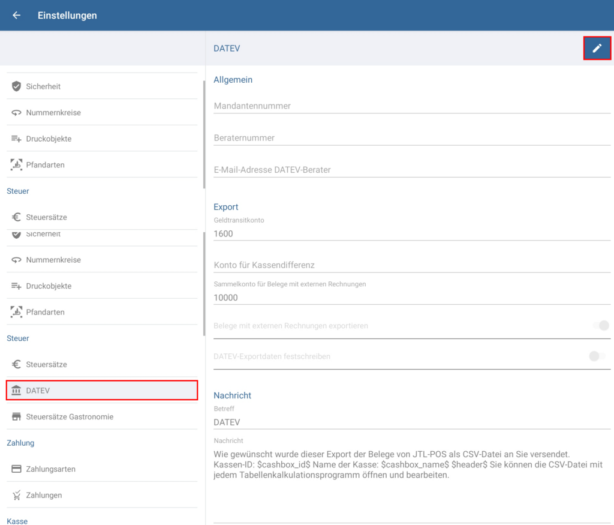This screenshot has height=525, width=614.
Task: Click the E-Mail-Adresse DATEV-Berater field
Action: [x=411, y=170]
